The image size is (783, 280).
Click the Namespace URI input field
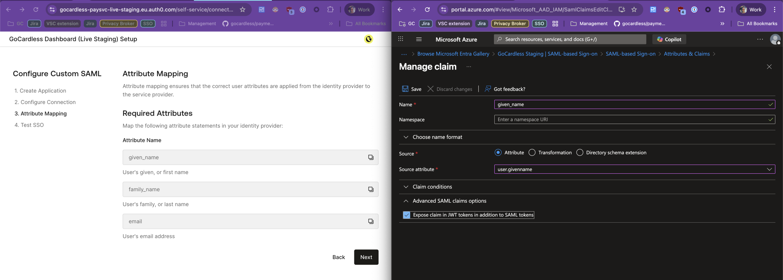pos(631,119)
